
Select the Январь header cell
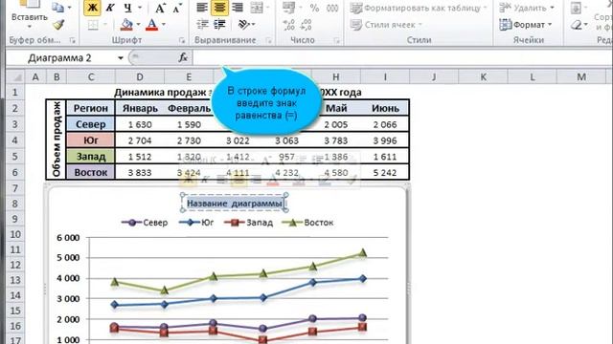tap(140, 108)
